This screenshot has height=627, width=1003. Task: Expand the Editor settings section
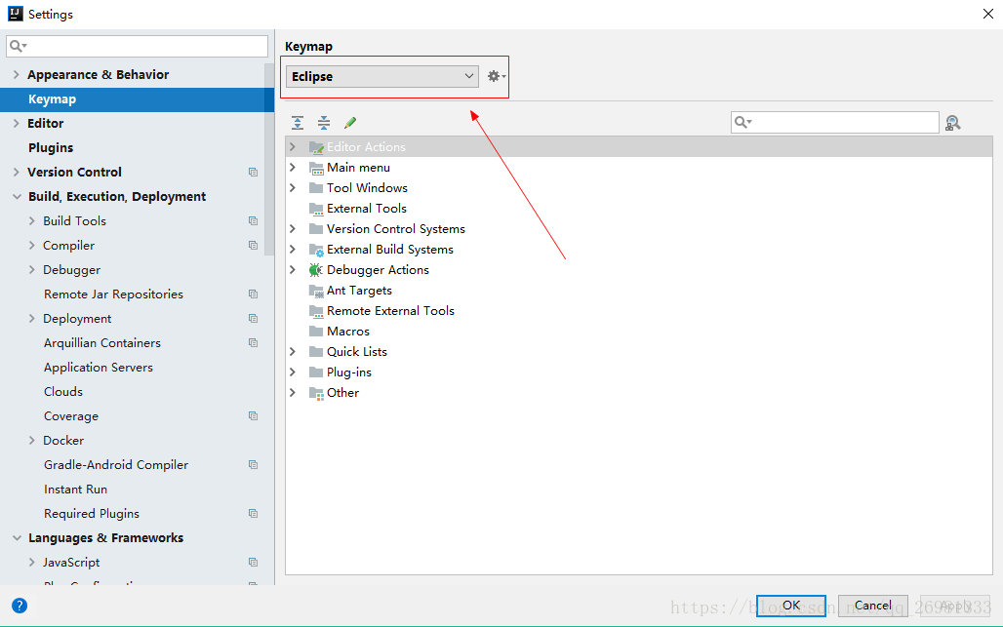(x=16, y=124)
